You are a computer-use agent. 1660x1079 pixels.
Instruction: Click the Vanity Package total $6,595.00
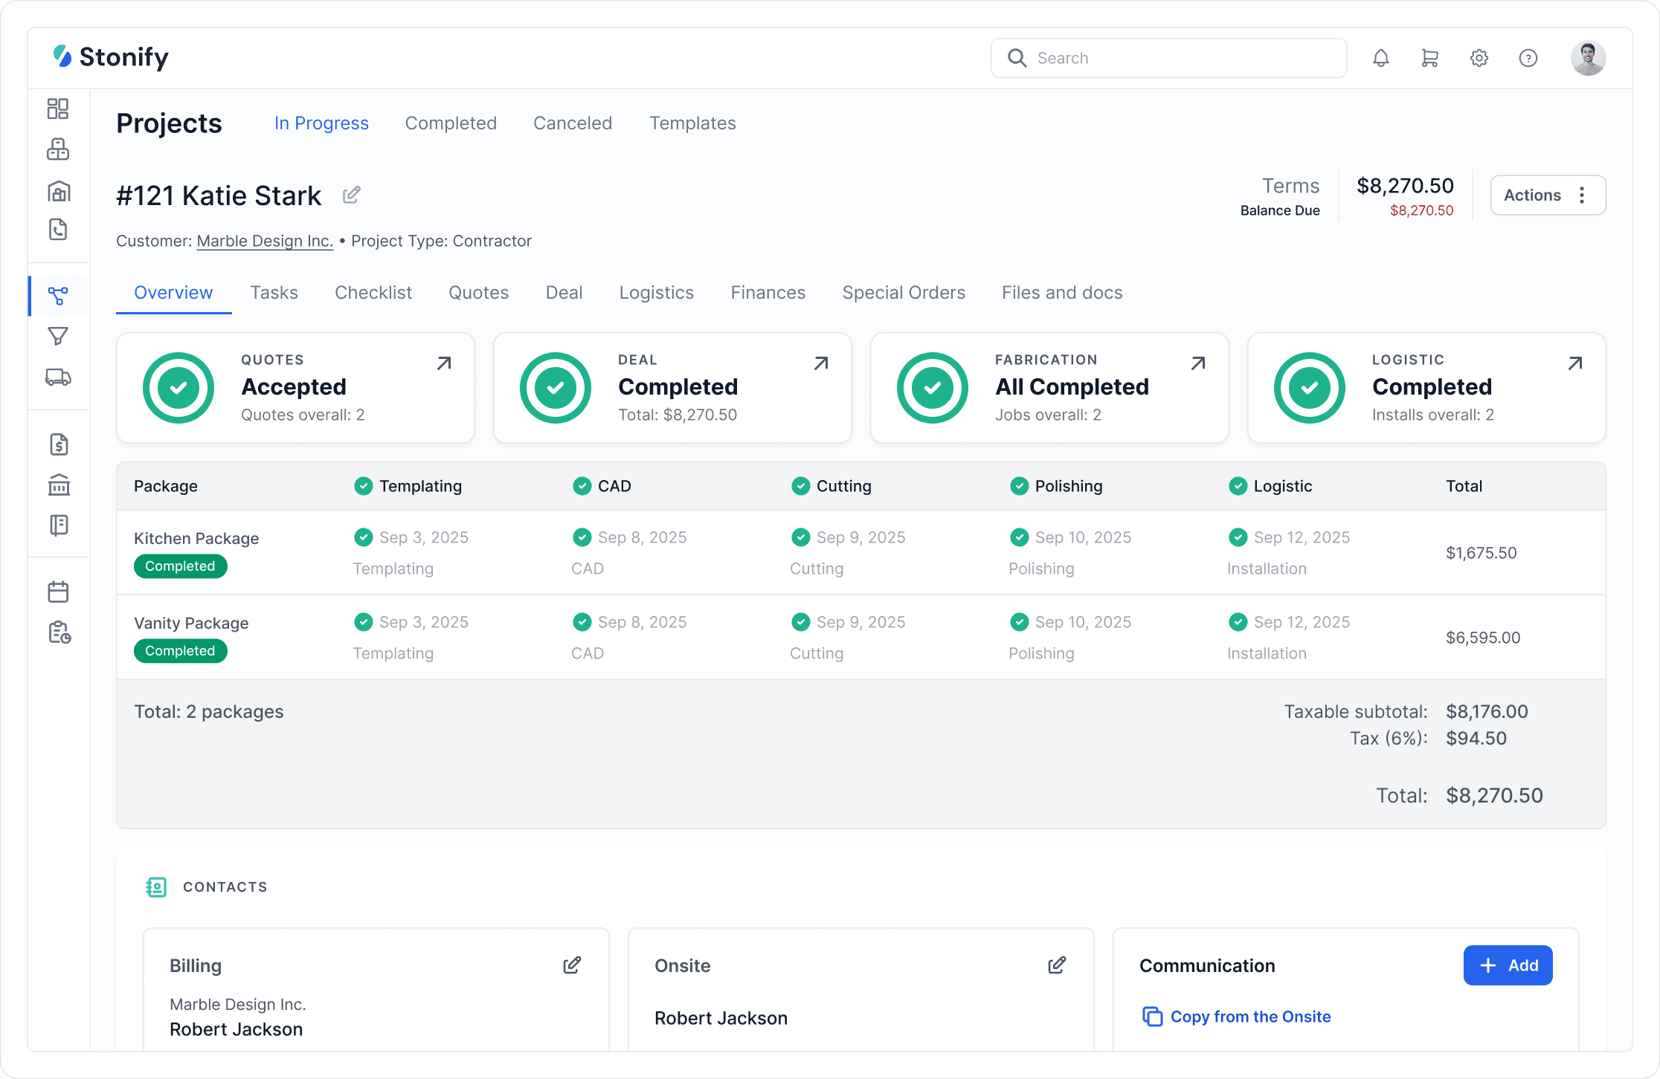pyautogui.click(x=1483, y=638)
